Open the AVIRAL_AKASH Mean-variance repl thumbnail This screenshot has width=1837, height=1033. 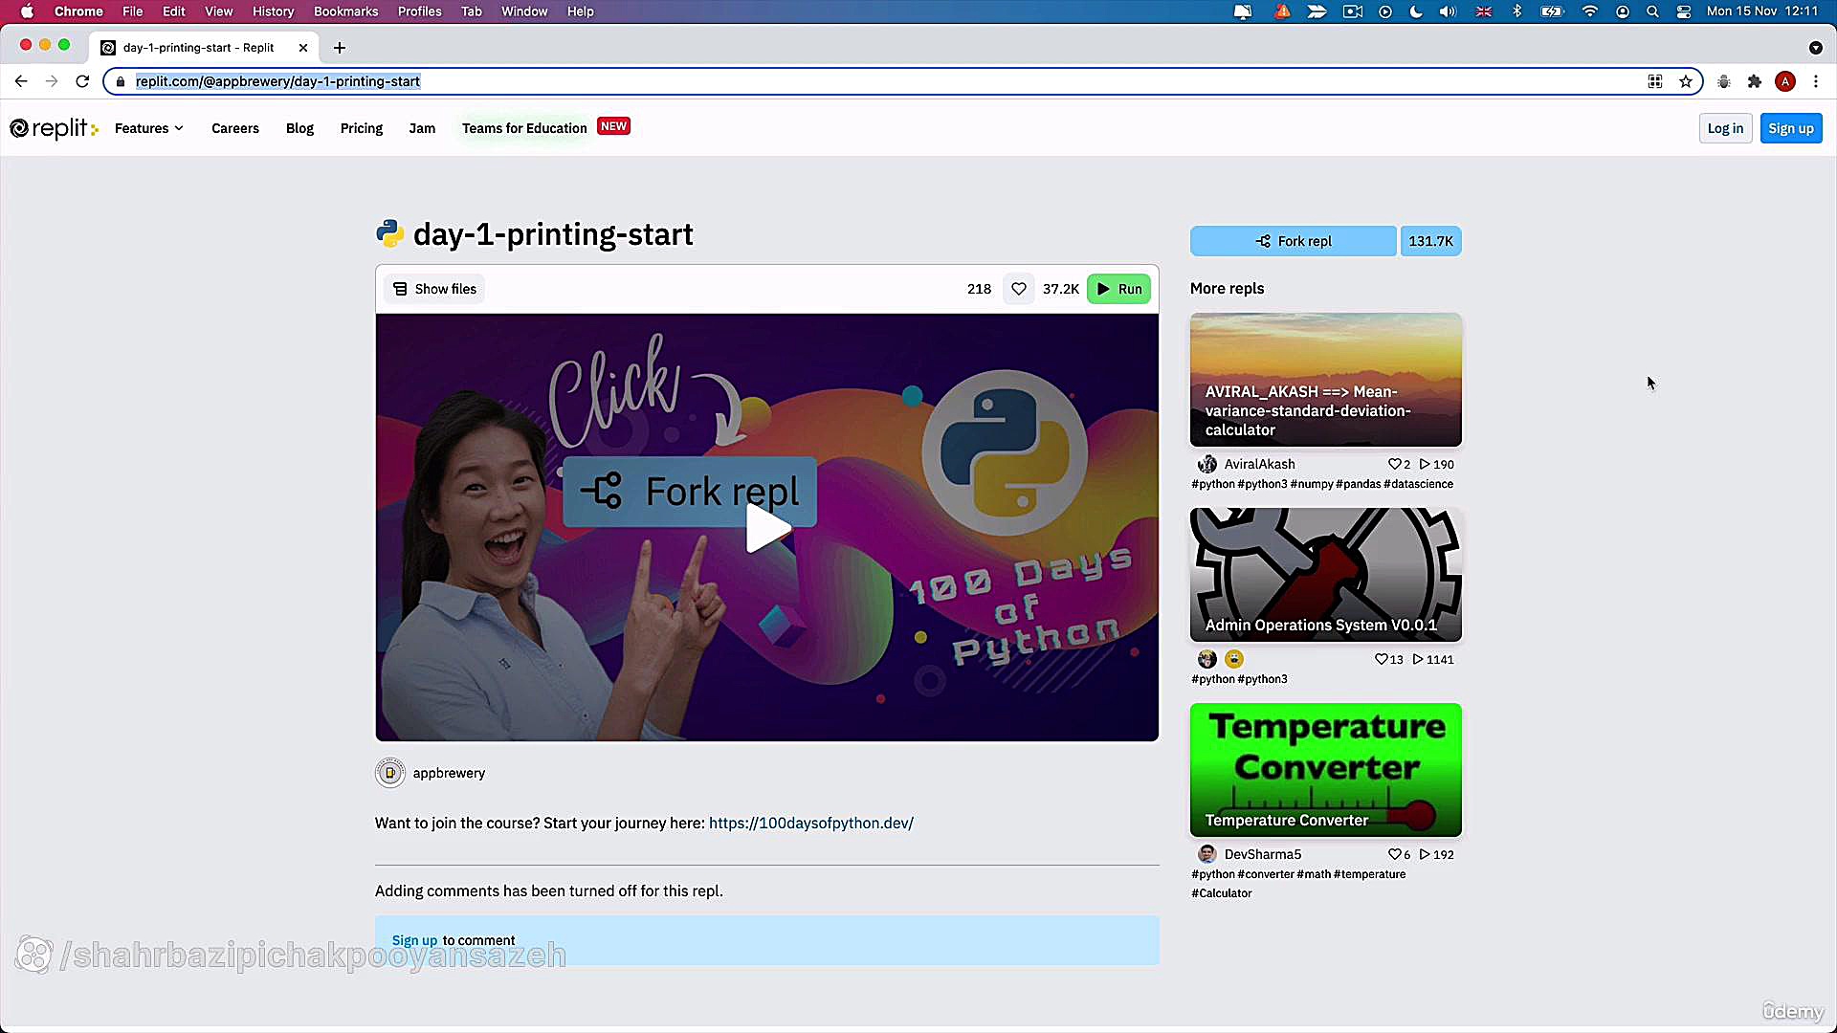(1326, 380)
